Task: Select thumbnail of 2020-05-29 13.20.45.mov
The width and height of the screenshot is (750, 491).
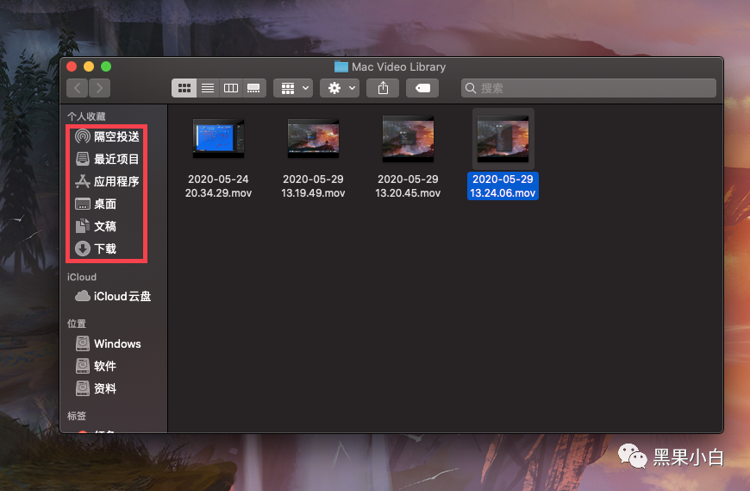Action: (x=408, y=139)
